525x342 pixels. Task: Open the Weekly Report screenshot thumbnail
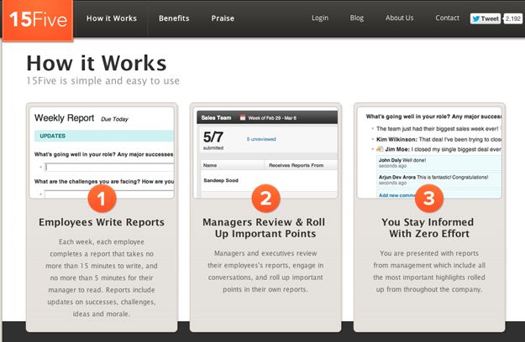point(102,153)
